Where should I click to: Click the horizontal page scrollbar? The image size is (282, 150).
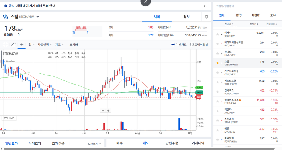tap(139, 149)
